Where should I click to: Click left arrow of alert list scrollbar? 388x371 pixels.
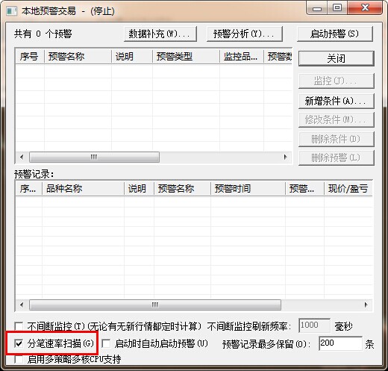tap(22, 157)
